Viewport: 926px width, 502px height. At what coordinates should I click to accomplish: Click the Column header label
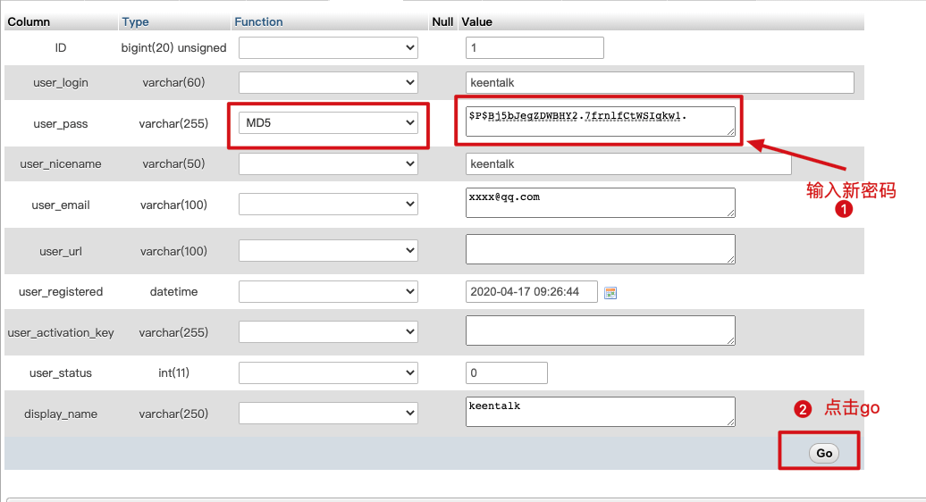pos(29,21)
